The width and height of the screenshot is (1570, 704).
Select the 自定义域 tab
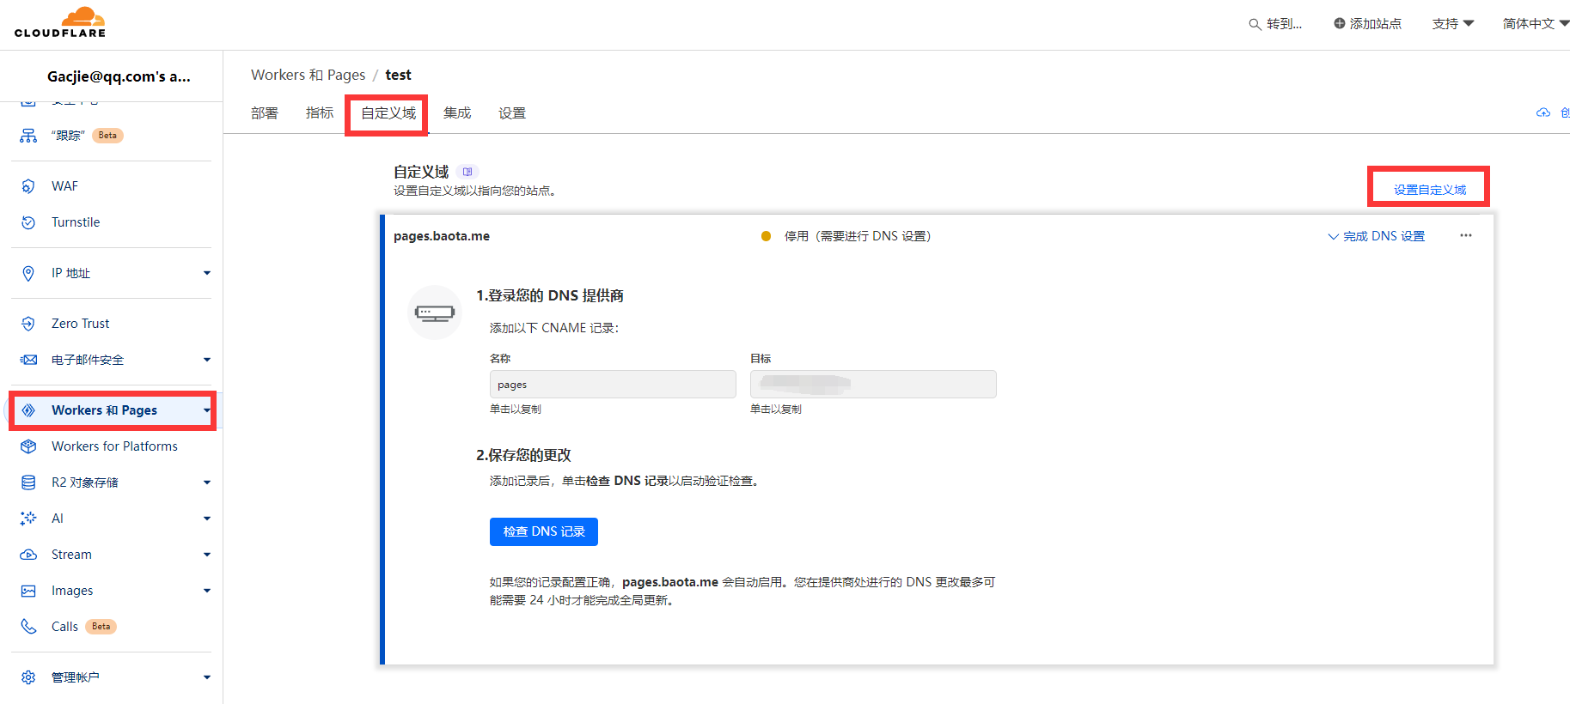[x=388, y=113]
